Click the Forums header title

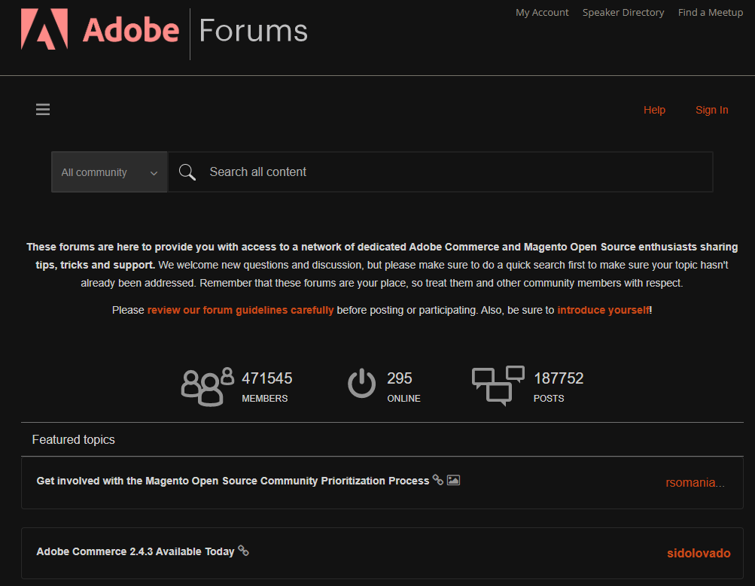[x=253, y=31]
